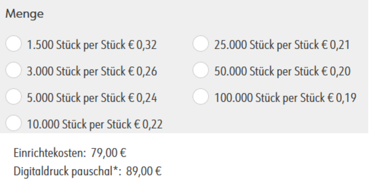
Task: Click the 'Digitaldruck pauschal*' label
Action: coord(68,172)
